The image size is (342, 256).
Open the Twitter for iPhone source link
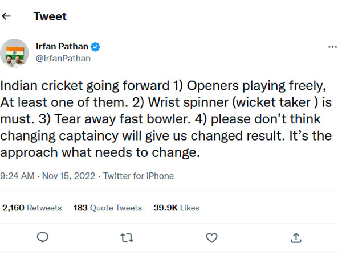click(139, 176)
